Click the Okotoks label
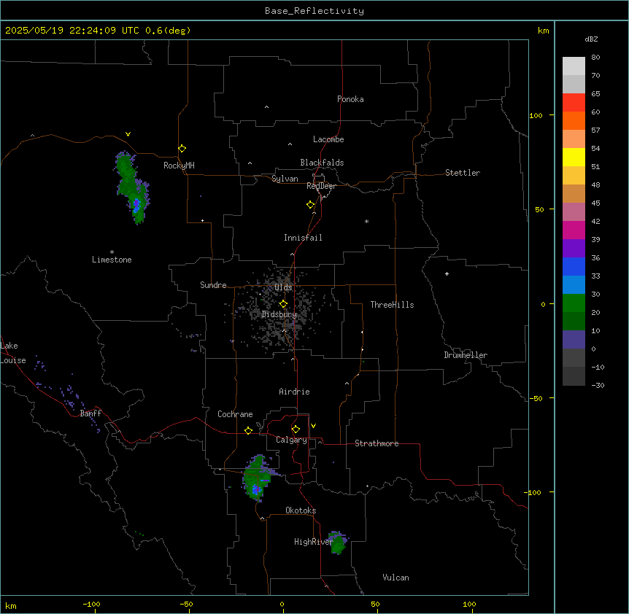This screenshot has width=629, height=614. click(x=301, y=510)
